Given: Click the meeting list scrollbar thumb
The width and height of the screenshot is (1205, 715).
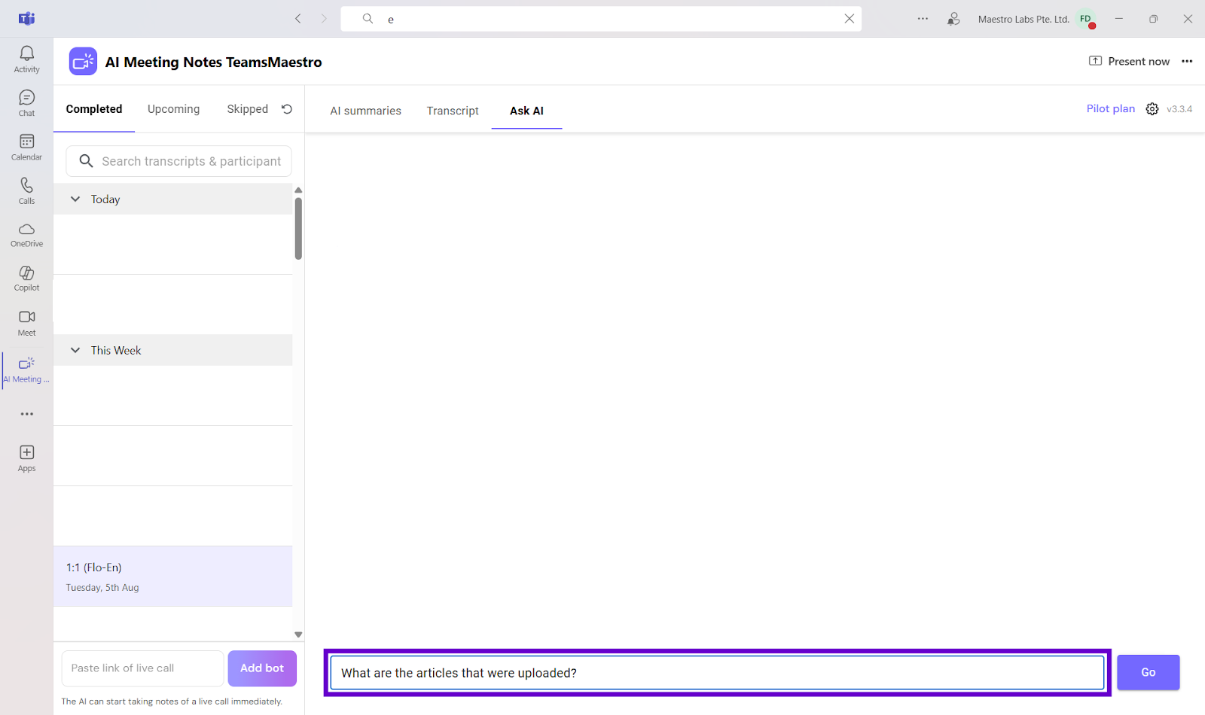Looking at the screenshot, I should tap(298, 229).
